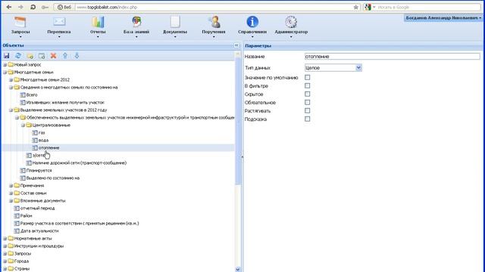This screenshot has height=272, width=485.
Task: Expand the Многодетные семьи 2012 folder
Action: pos(11,80)
